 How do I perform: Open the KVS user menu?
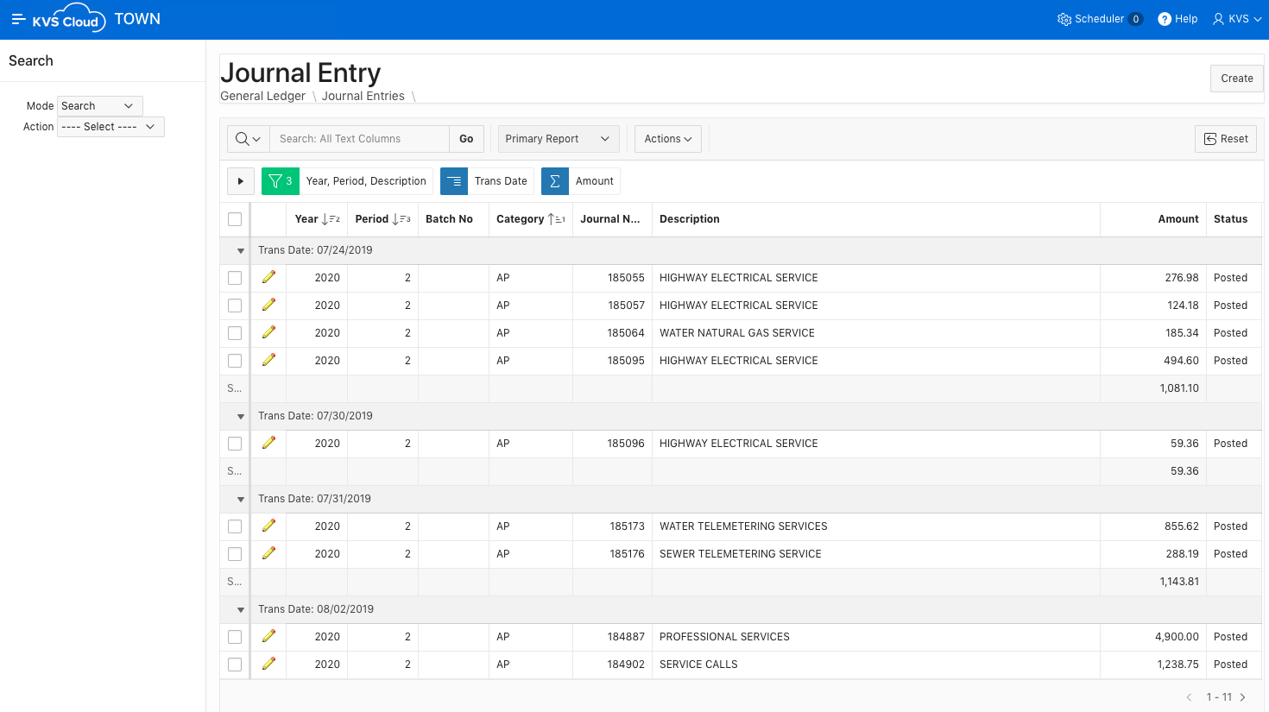1237,19
